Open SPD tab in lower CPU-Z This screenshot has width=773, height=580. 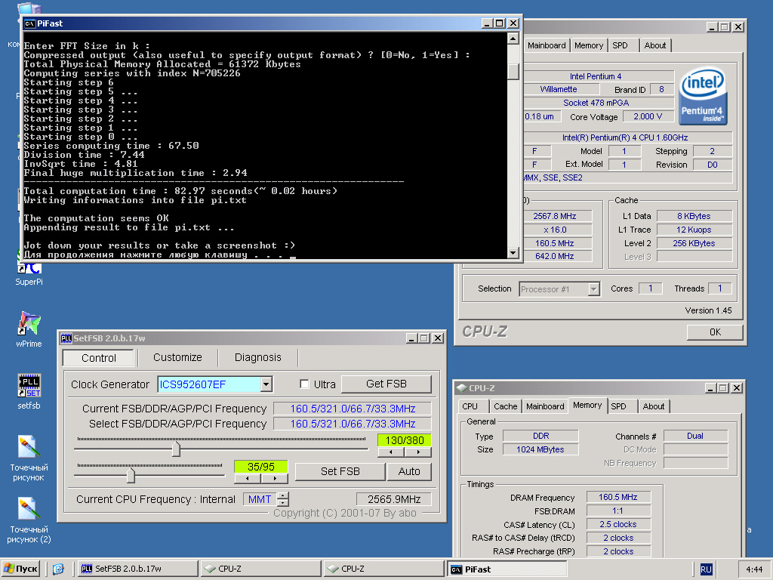click(x=619, y=406)
